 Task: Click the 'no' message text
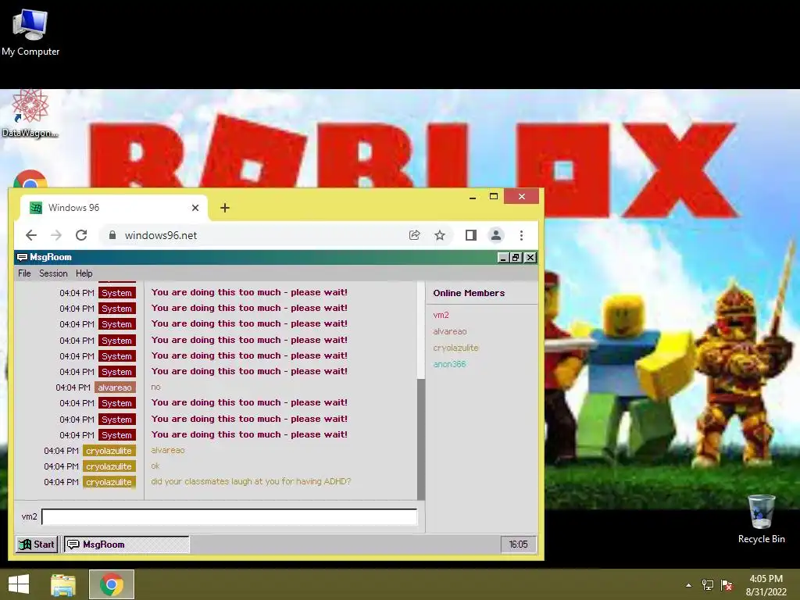click(155, 387)
